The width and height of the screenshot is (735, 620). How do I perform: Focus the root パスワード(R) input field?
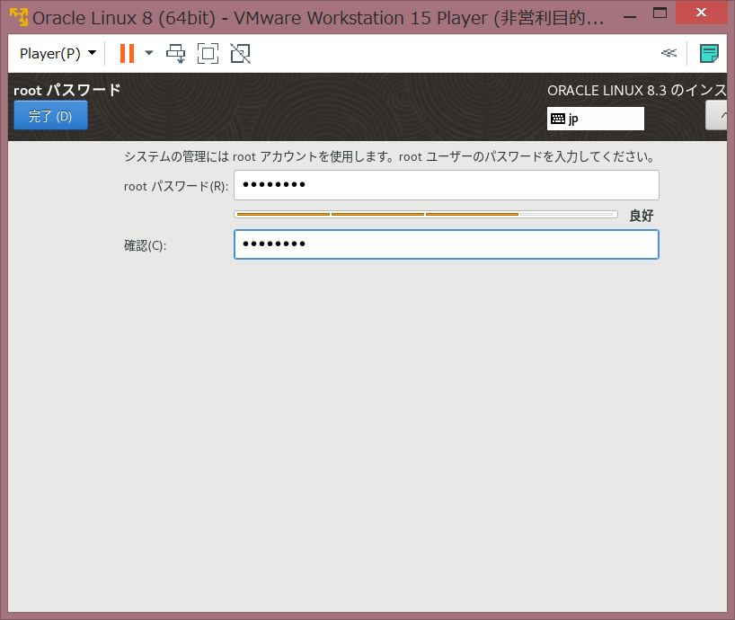(x=447, y=184)
